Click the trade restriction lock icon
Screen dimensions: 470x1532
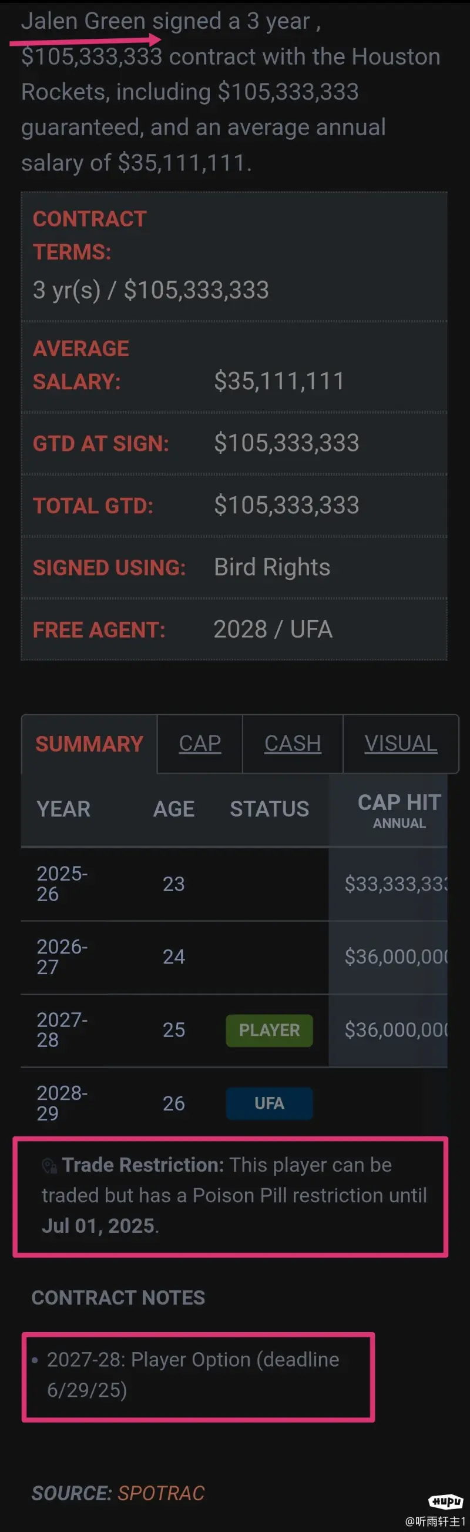tap(49, 1166)
